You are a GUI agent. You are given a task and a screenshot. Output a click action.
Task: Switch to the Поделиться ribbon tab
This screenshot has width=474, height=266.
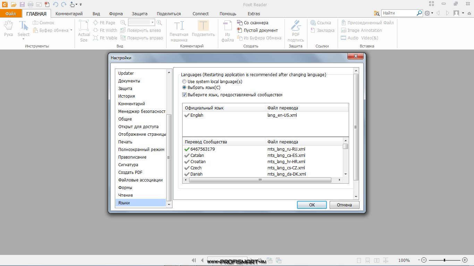pos(169,14)
